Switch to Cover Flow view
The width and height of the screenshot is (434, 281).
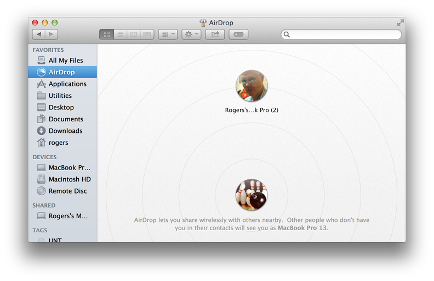(x=147, y=34)
